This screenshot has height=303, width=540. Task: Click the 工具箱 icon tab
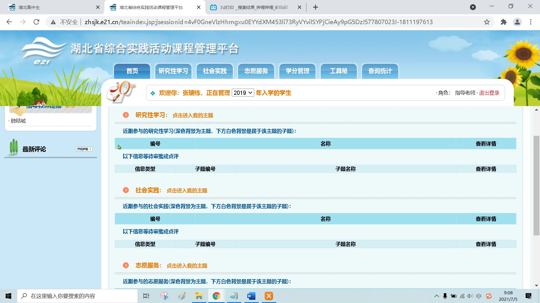point(338,71)
